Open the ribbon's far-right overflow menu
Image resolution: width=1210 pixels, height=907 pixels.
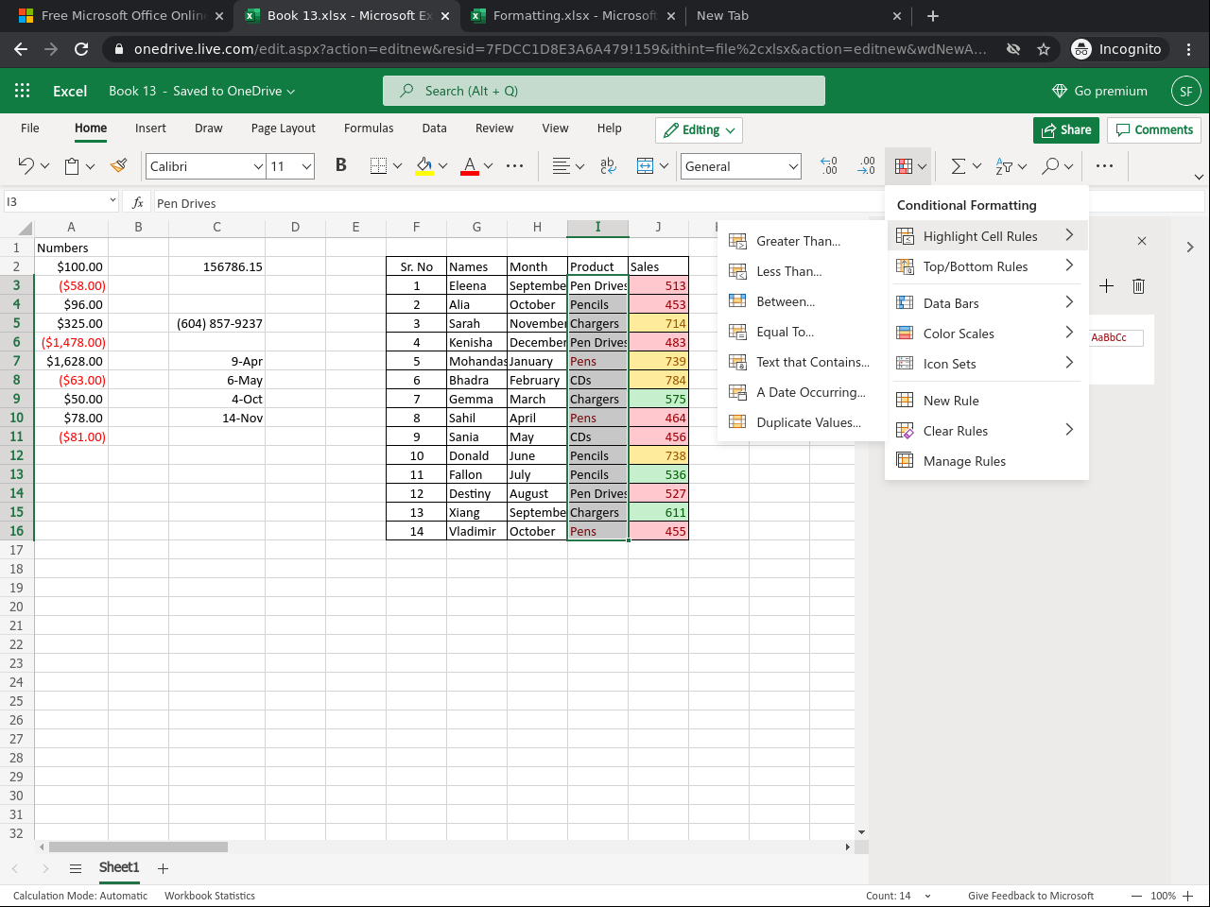[x=1104, y=166]
